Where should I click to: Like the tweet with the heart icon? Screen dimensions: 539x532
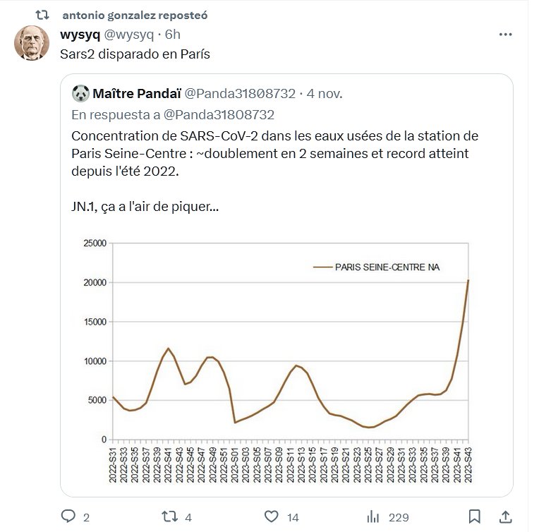[270, 516]
